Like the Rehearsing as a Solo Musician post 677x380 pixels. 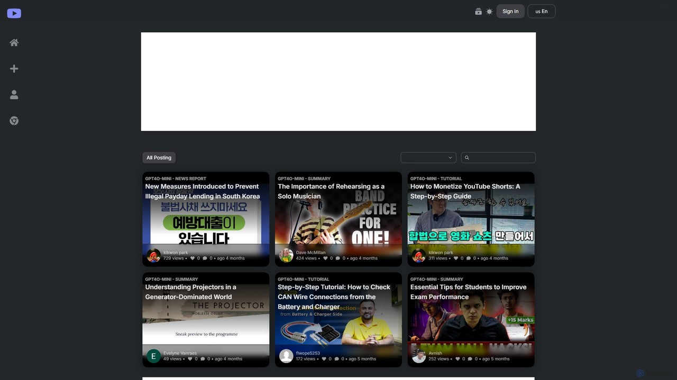point(325,258)
